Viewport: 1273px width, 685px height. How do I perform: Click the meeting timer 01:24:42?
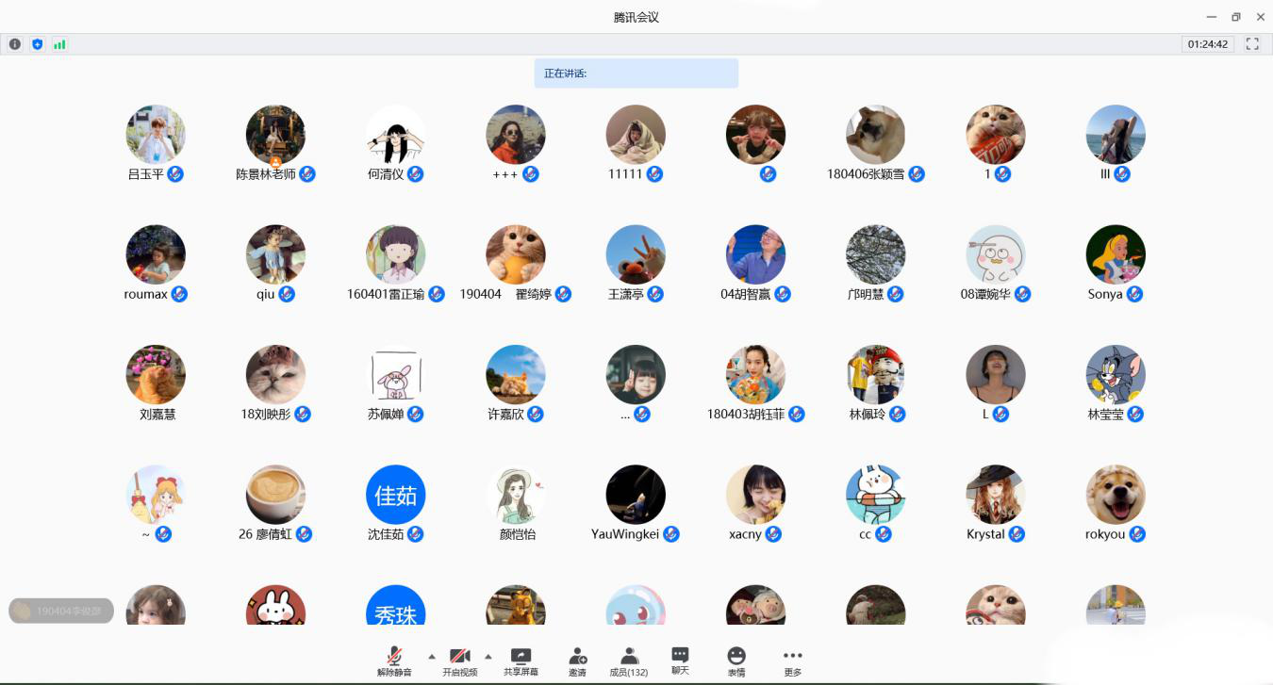click(x=1208, y=44)
